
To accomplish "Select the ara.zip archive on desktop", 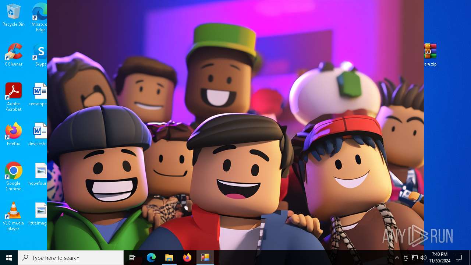I will click(430, 55).
